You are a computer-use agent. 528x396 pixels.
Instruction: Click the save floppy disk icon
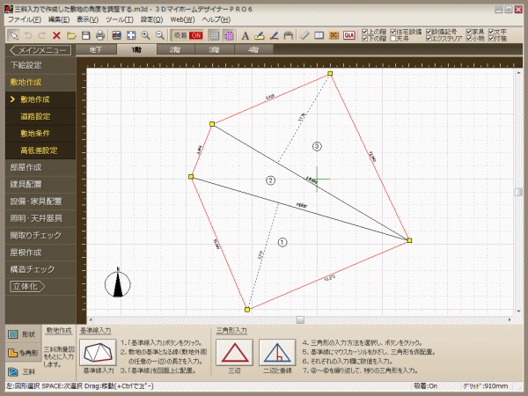pyautogui.click(x=86, y=35)
